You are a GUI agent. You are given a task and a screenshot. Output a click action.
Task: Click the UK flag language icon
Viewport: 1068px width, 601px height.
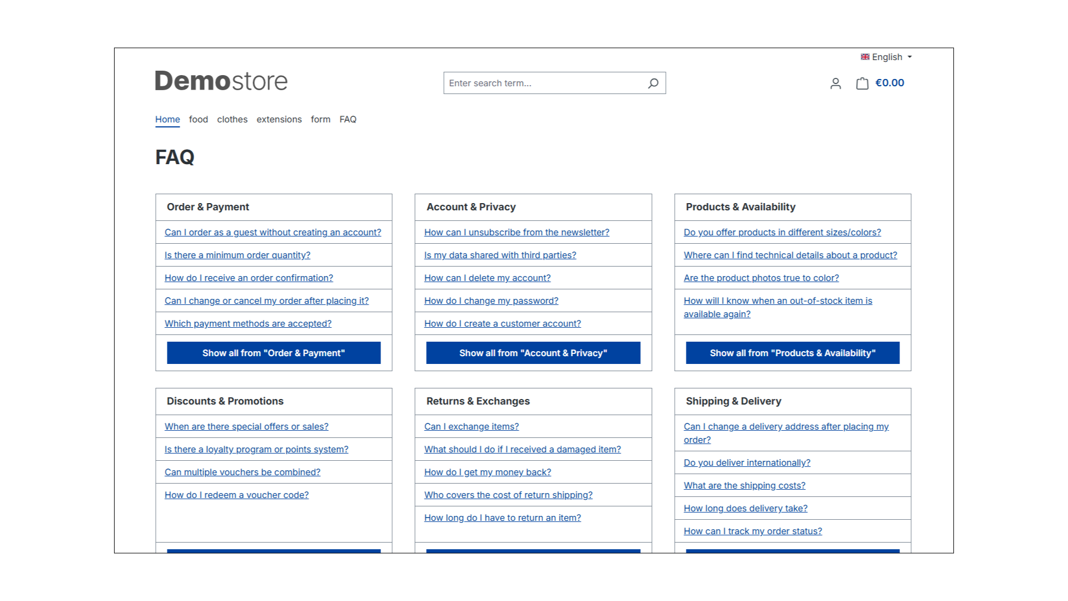click(x=865, y=57)
